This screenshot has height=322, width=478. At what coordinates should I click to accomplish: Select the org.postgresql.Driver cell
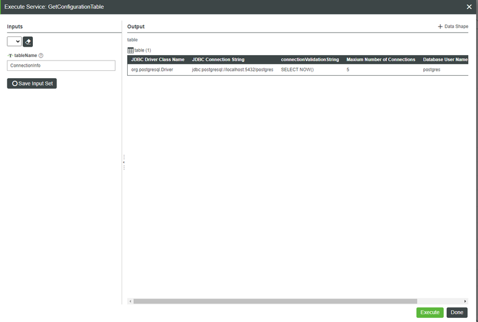click(152, 70)
